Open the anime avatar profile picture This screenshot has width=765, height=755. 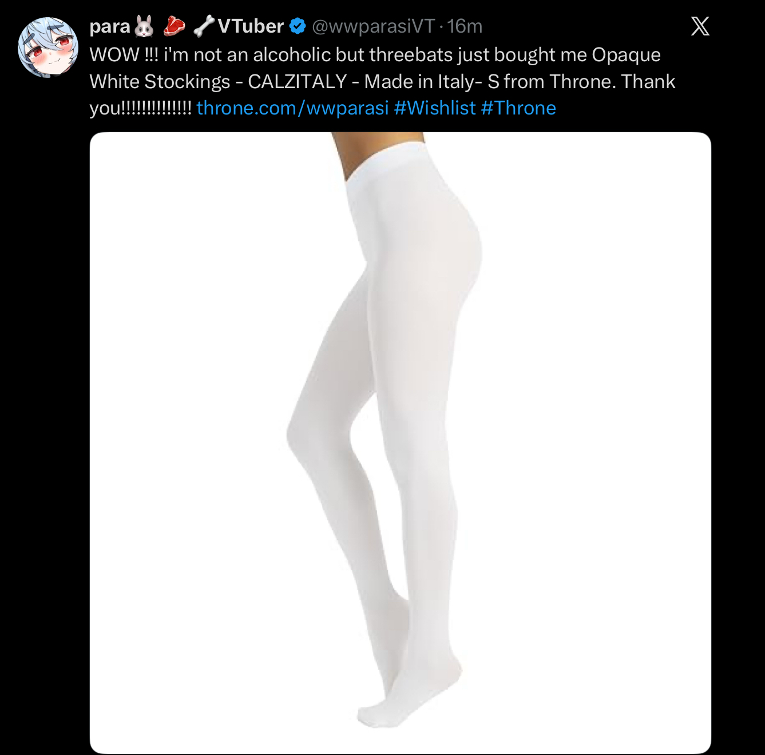pos(48,47)
